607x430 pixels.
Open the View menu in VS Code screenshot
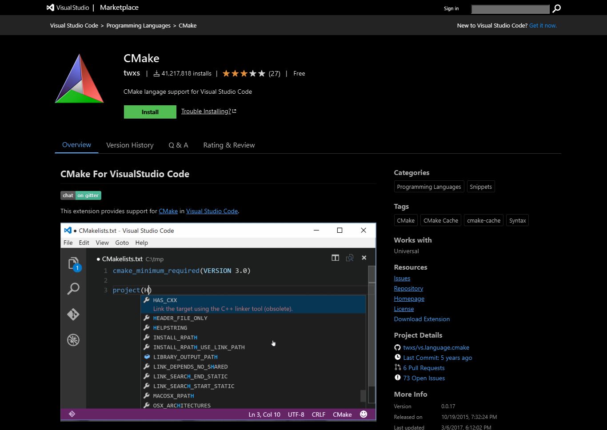coord(102,243)
